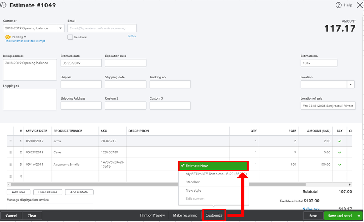Choose New style from menu
364x222 pixels.
[193, 190]
